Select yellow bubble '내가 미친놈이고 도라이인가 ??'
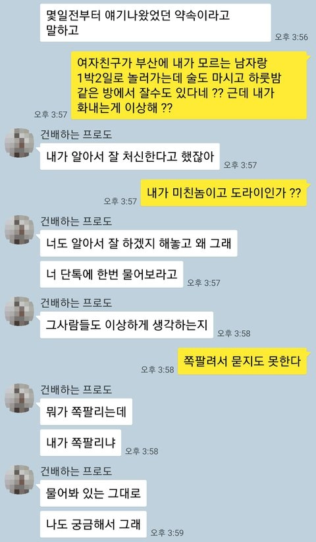The width and height of the screenshot is (316, 542). 224,193
